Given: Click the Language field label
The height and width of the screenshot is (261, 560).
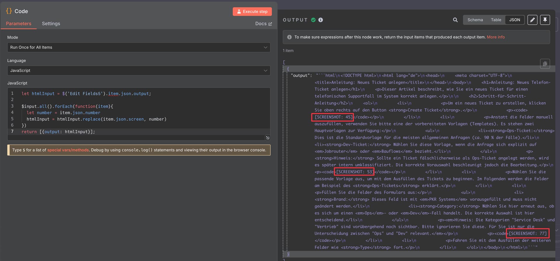Looking at the screenshot, I should coord(16,61).
